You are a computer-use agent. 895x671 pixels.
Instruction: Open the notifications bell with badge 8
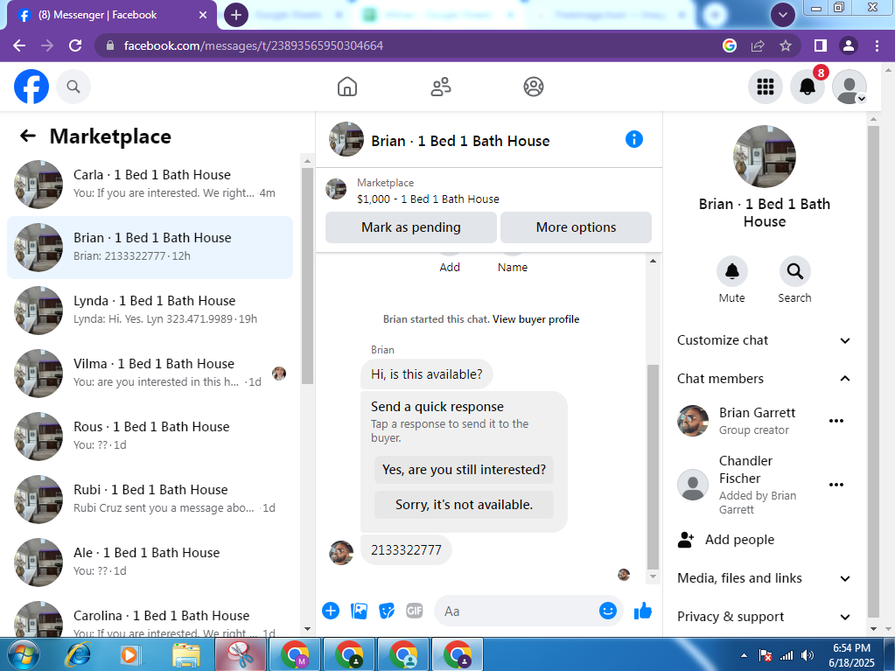[808, 87]
